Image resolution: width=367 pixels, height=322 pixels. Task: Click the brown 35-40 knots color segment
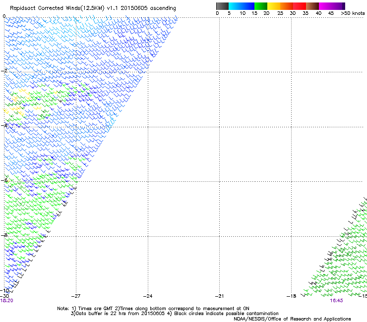pos(312,6)
